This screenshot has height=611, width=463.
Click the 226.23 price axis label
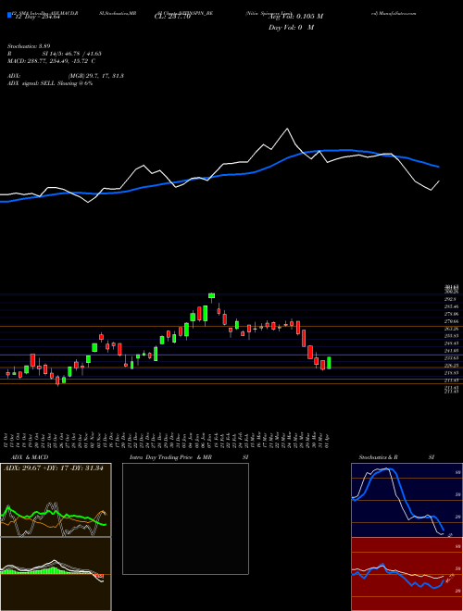tap(451, 366)
